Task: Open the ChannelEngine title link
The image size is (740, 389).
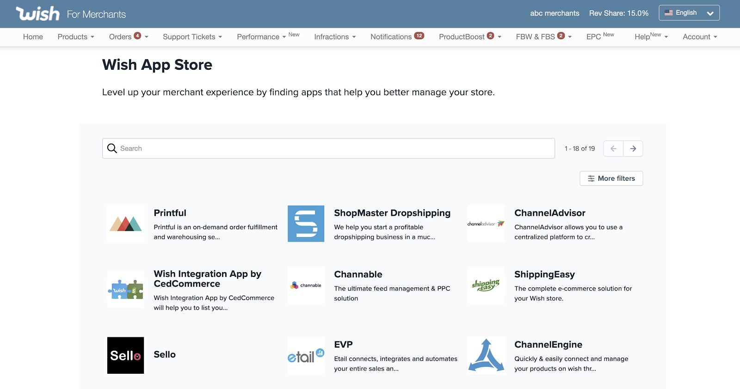Action: 548,345
